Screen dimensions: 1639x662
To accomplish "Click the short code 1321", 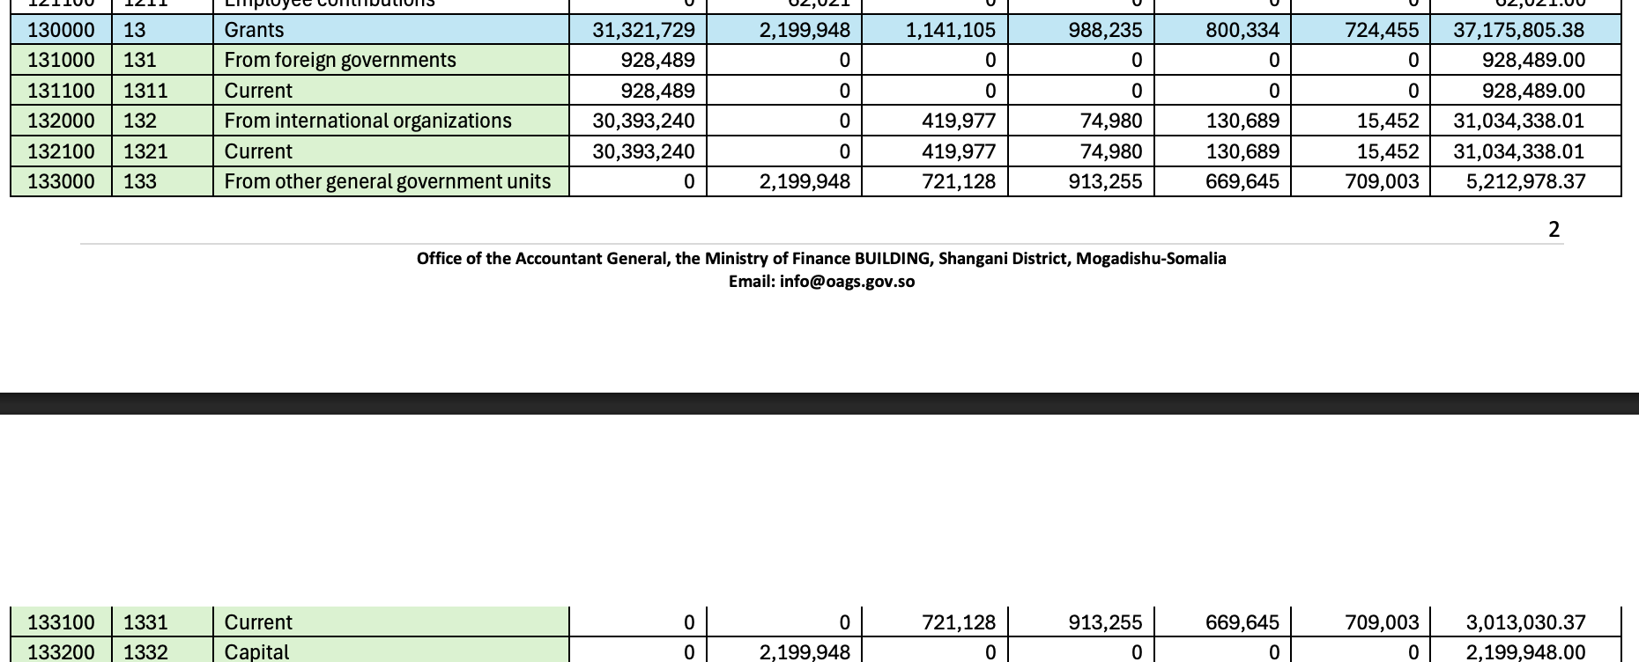I will coord(145,151).
